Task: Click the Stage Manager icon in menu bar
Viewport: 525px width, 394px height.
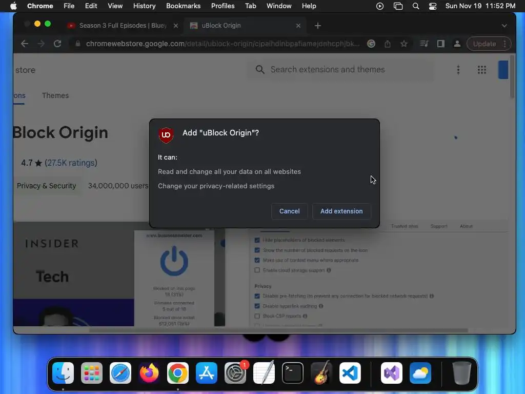Action: [398, 6]
